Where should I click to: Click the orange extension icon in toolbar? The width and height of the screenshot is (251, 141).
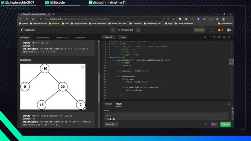204,19
